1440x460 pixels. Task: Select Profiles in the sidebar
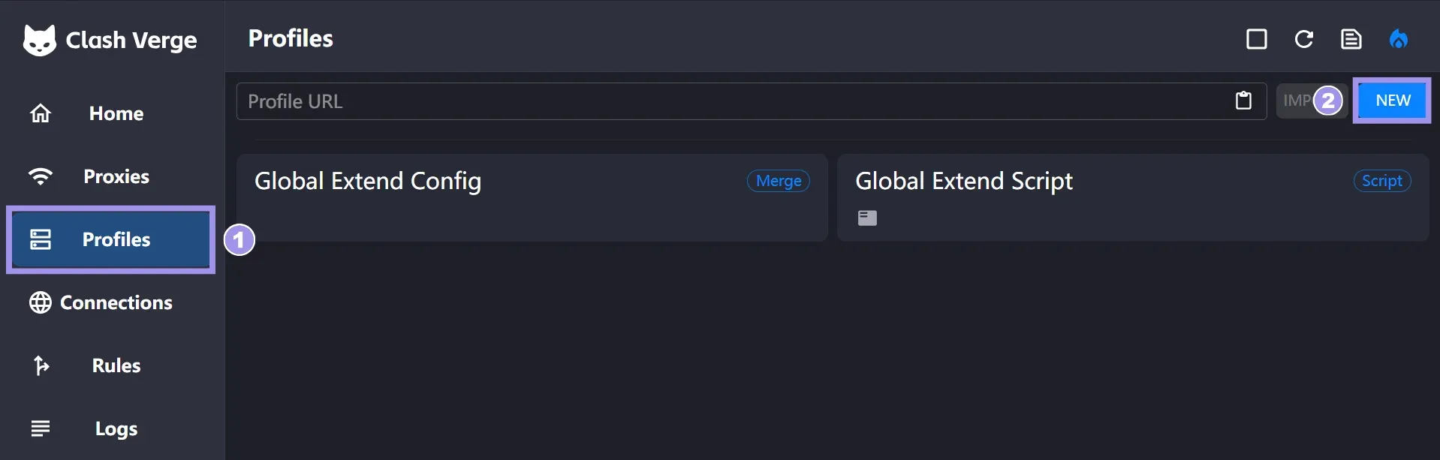(111, 239)
